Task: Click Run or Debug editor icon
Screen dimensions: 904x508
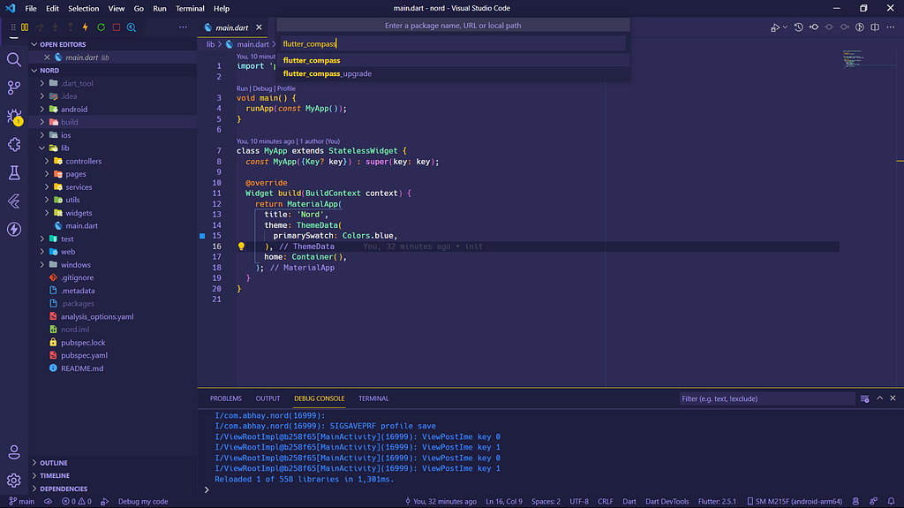Action: point(775,27)
